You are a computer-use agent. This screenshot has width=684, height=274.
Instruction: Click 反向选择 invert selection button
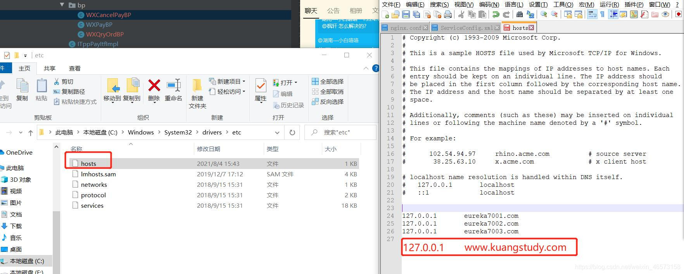click(x=328, y=102)
